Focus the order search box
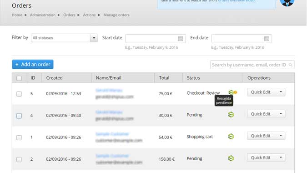307x173 pixels. coord(252,65)
